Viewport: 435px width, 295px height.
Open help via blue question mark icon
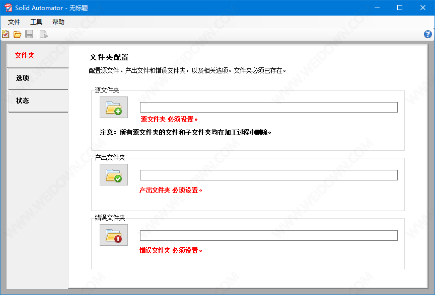pyautogui.click(x=428, y=34)
